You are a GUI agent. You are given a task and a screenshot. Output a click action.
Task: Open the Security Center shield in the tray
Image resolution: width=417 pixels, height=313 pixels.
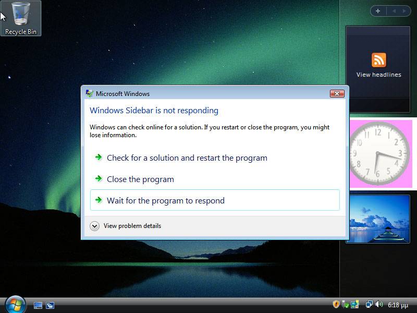(x=336, y=304)
